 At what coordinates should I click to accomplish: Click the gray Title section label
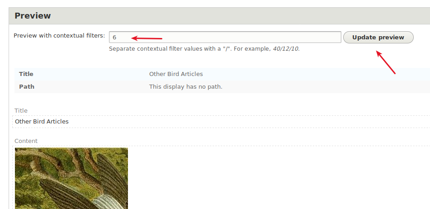[x=21, y=110]
